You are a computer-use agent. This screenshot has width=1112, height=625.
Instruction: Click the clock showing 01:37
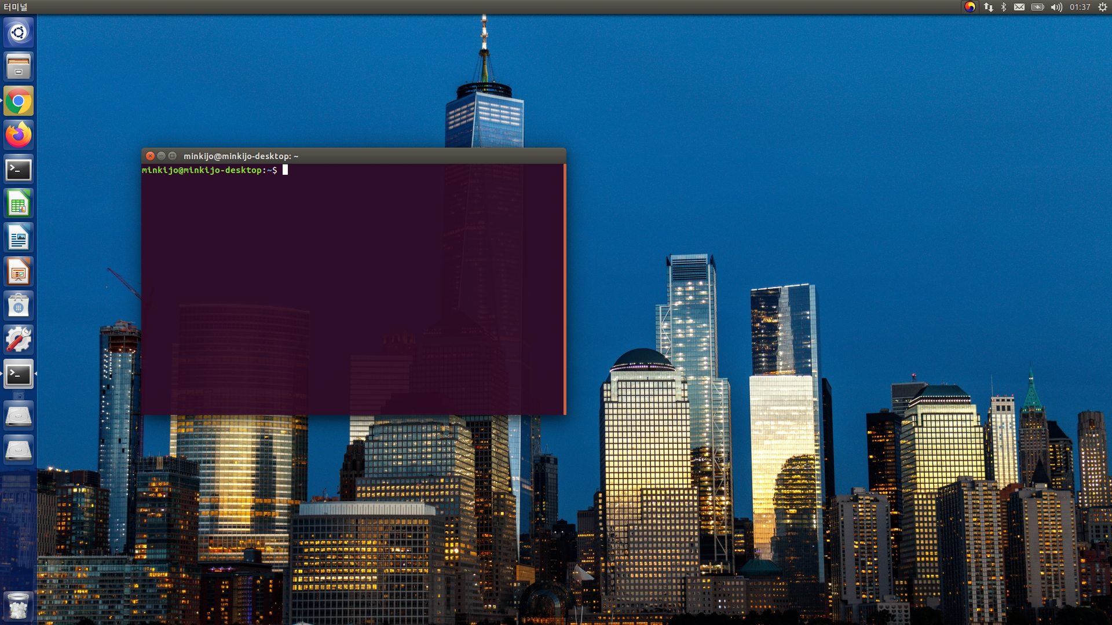coord(1080,7)
